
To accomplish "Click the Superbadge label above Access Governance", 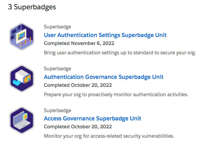I will tap(57, 110).
